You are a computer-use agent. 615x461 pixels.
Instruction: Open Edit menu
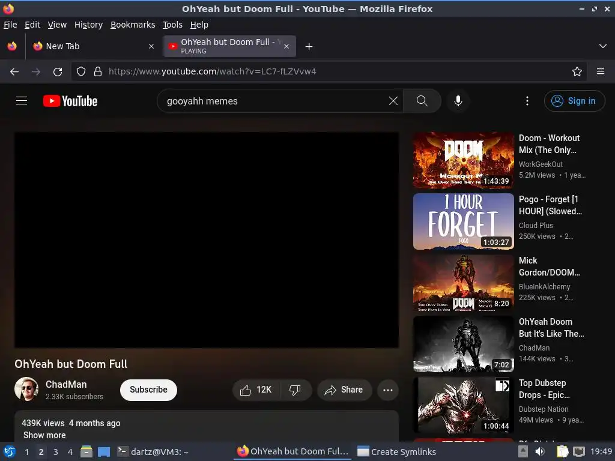(32, 25)
